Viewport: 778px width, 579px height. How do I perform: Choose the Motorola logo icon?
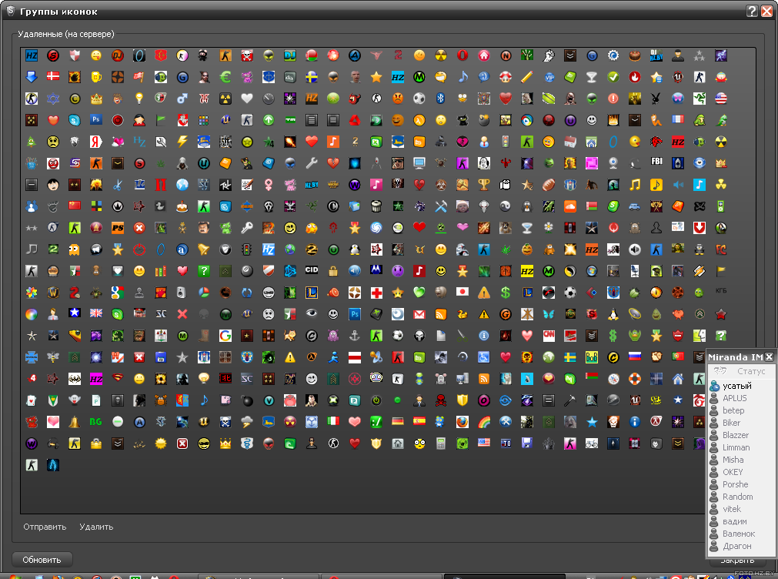[376, 270]
